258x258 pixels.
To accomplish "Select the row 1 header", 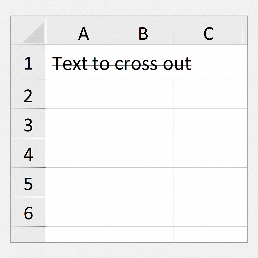I will pos(28,62).
